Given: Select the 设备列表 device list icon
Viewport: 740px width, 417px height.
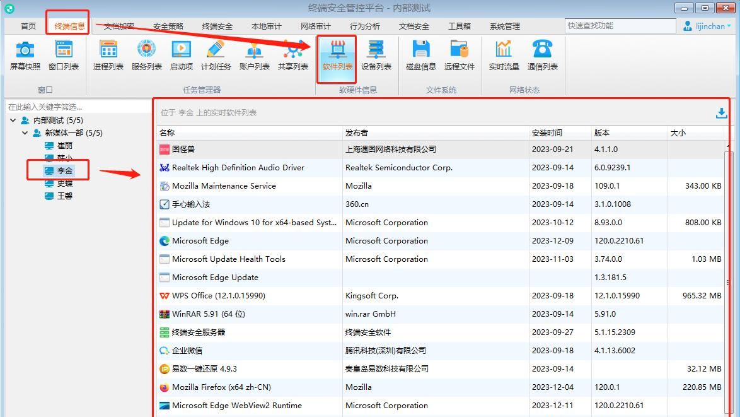Looking at the screenshot, I should coord(376,56).
